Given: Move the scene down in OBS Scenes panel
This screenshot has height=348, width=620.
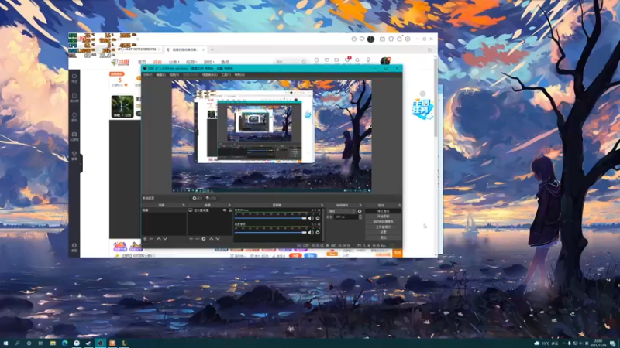Looking at the screenshot, I should [165, 239].
